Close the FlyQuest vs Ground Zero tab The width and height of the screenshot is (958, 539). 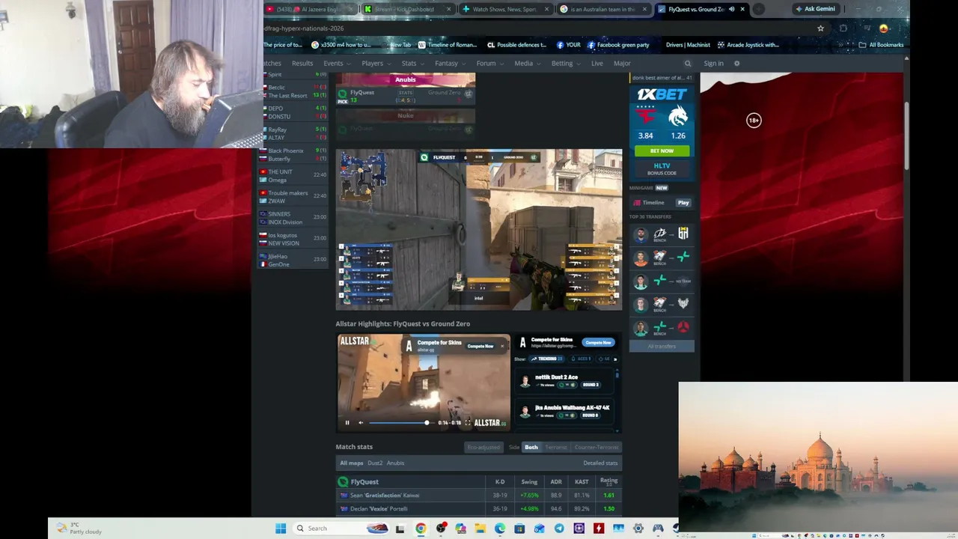[x=742, y=9]
